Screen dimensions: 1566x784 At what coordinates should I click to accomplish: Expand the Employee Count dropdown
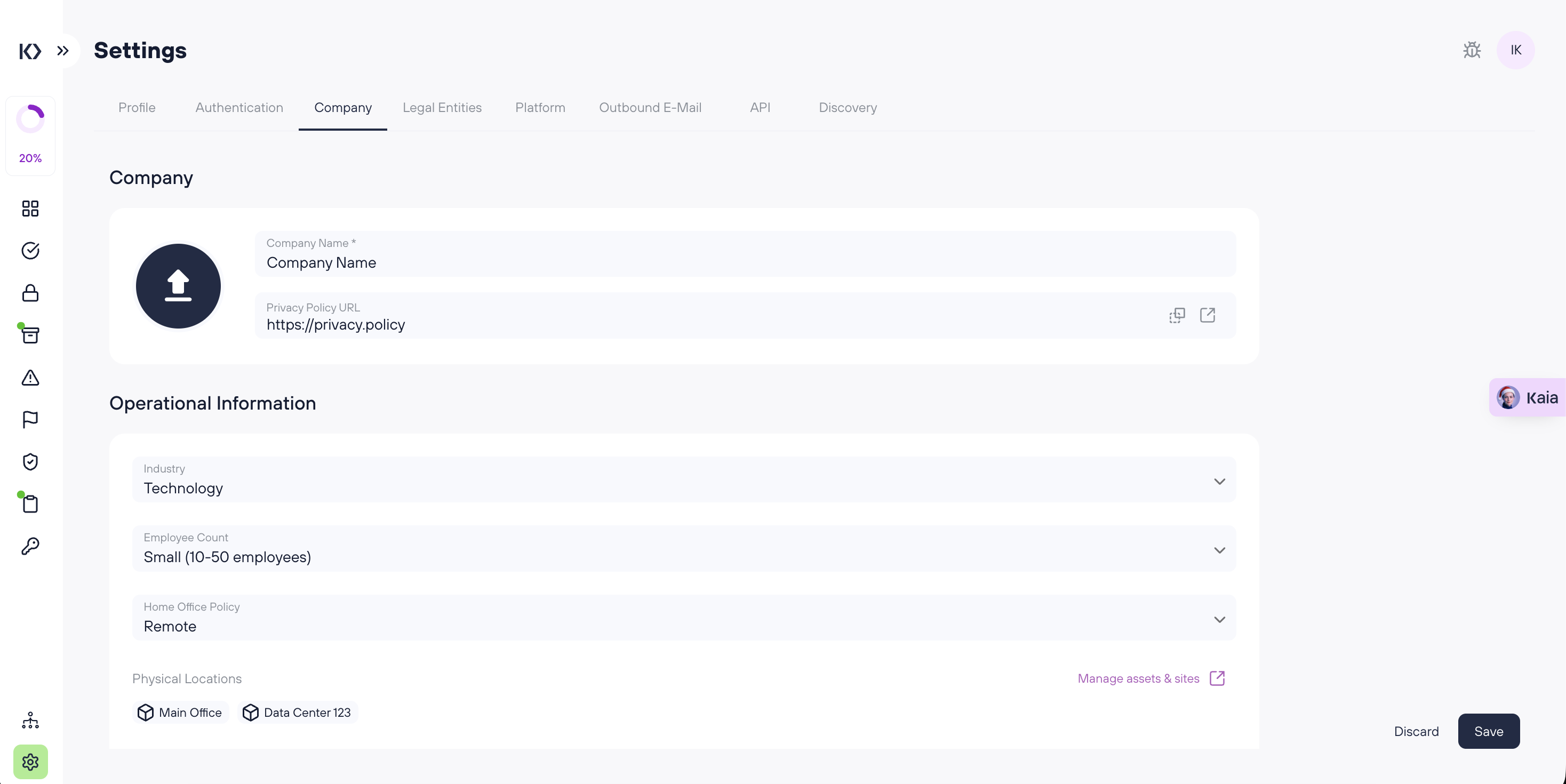tap(683, 549)
